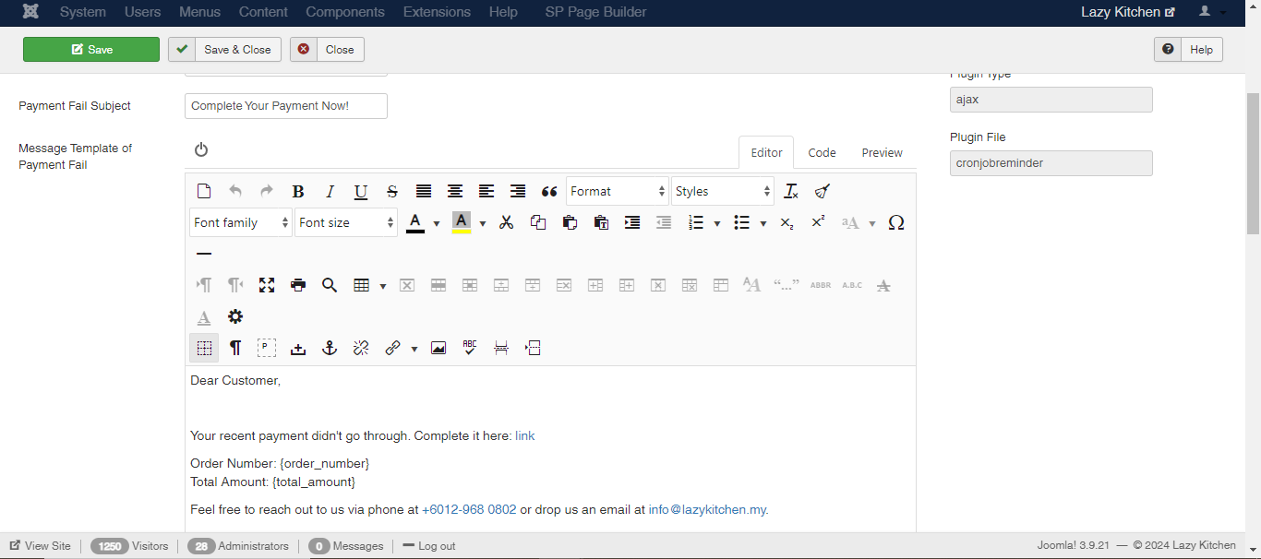Open the Font size dropdown
Screen dimensions: 1261x559
346,222
